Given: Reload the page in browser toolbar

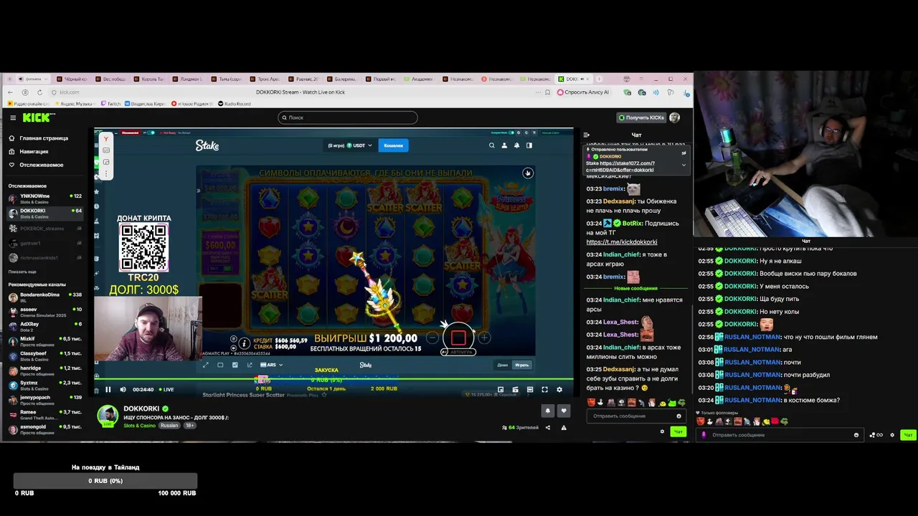Looking at the screenshot, I should (40, 92).
